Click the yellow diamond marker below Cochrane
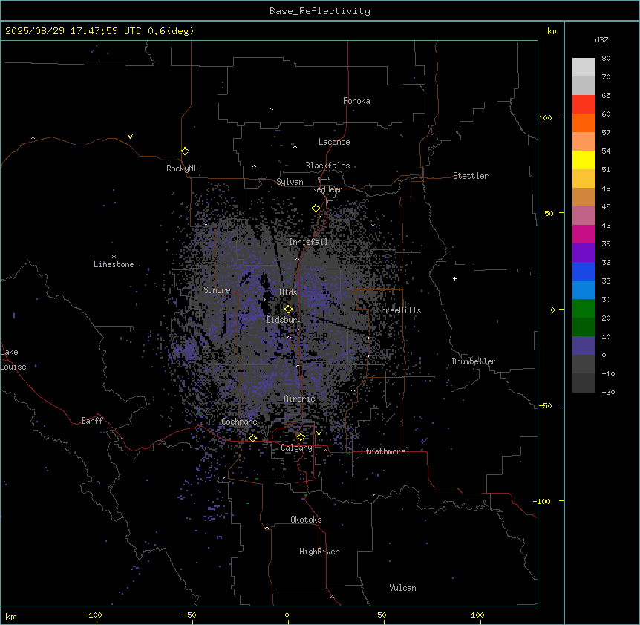The width and height of the screenshot is (640, 625). coord(253,439)
